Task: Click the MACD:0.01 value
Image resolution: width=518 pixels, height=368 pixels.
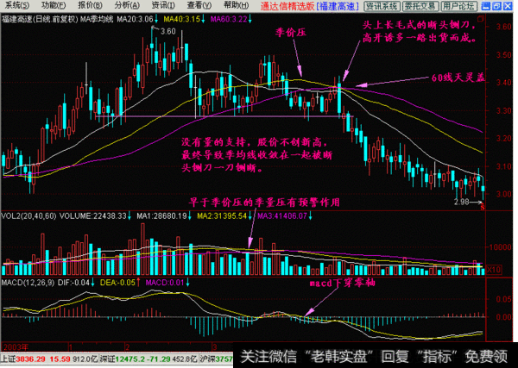Action: [x=165, y=283]
